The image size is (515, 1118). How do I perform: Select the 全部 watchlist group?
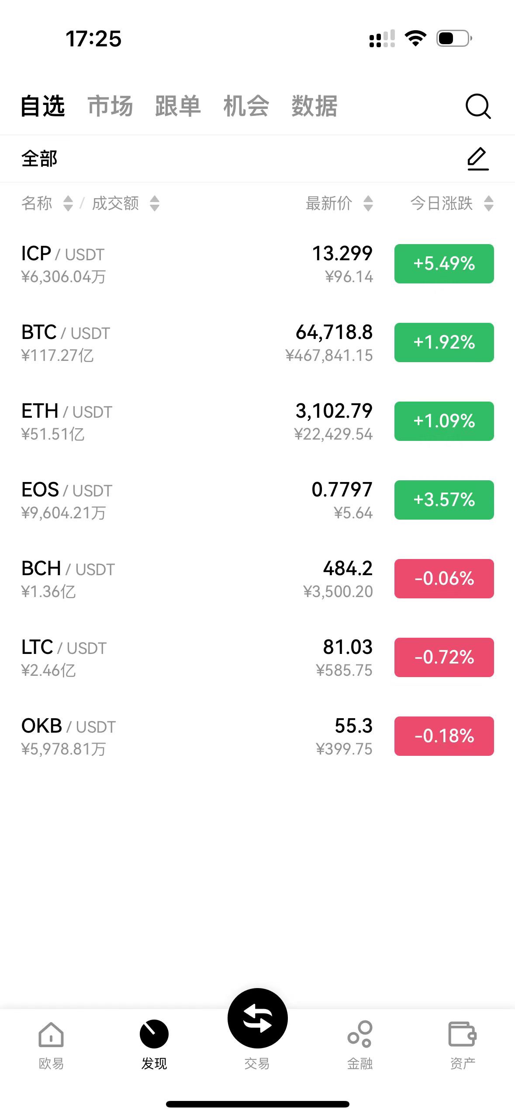tap(39, 159)
